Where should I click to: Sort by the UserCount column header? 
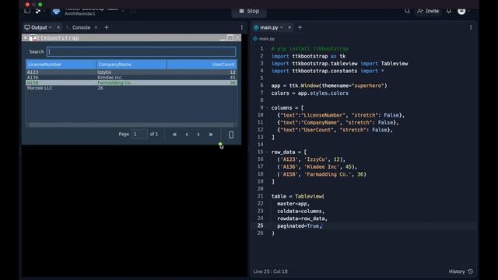click(202, 65)
